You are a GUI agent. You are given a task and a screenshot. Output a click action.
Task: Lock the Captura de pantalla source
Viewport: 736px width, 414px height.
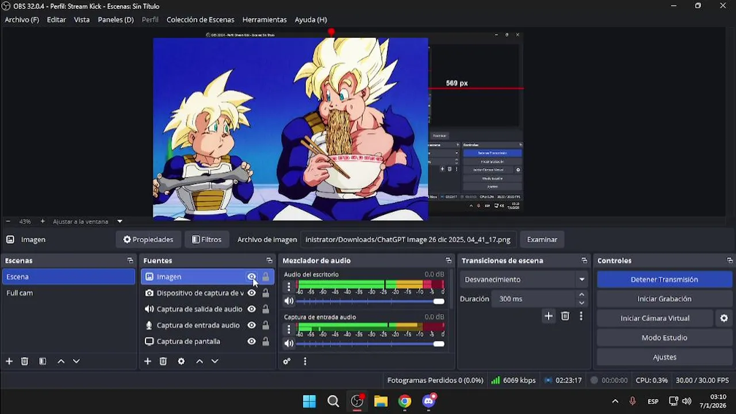coord(266,341)
